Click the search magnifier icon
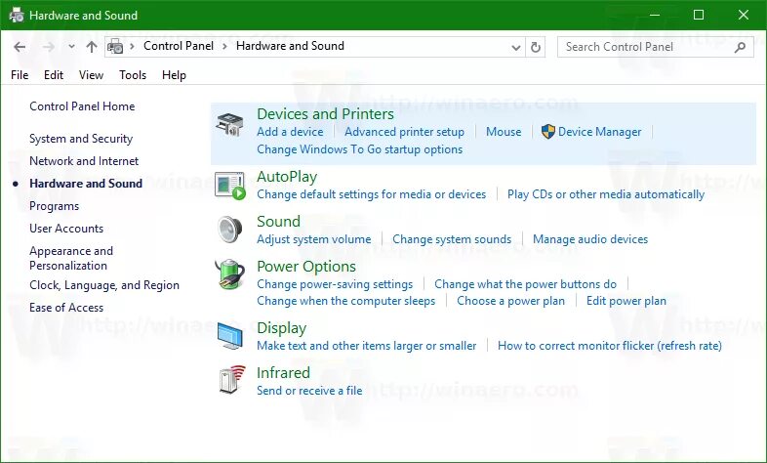 [740, 47]
